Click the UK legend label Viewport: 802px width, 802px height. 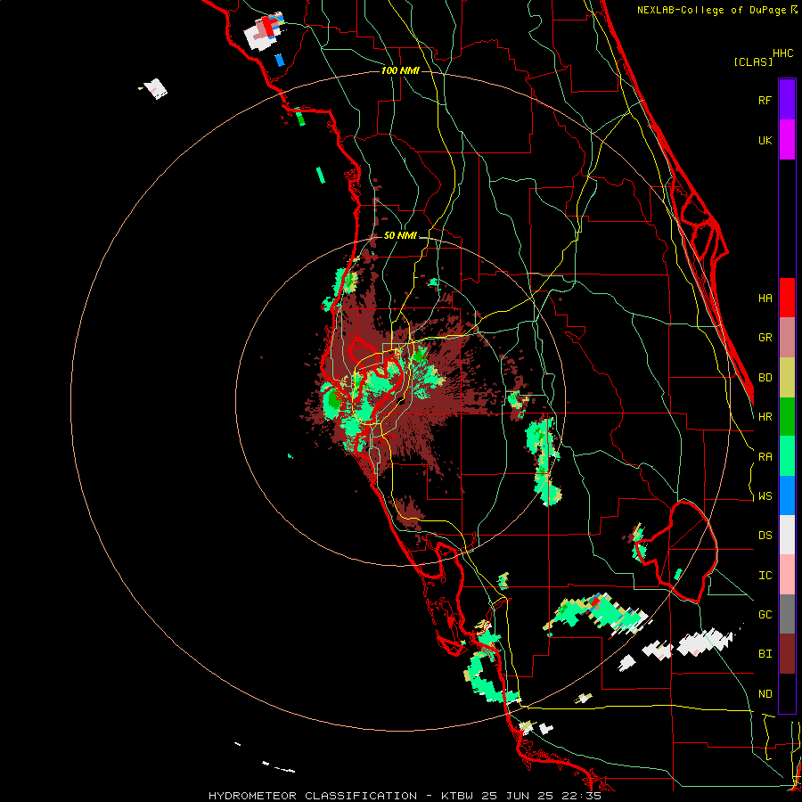point(765,140)
